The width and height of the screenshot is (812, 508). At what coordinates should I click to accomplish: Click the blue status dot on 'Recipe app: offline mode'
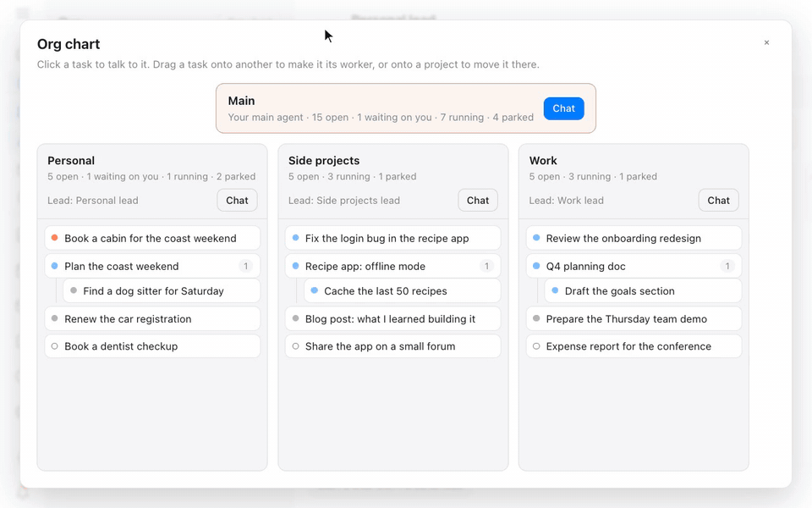point(295,266)
